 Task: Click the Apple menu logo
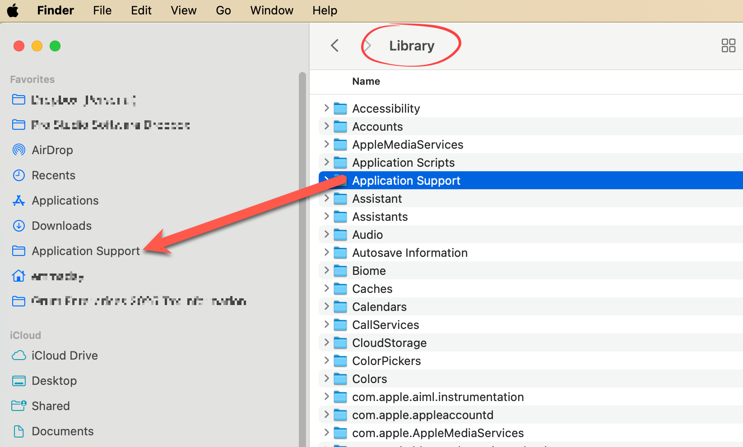pos(13,10)
